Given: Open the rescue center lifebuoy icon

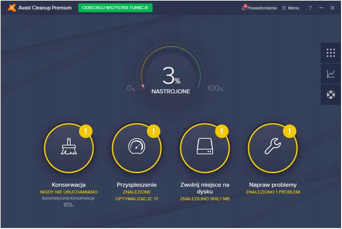Looking at the screenshot, I should (331, 95).
